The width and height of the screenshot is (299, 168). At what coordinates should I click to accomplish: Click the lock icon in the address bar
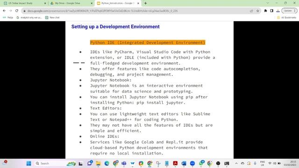[x=24, y=11]
